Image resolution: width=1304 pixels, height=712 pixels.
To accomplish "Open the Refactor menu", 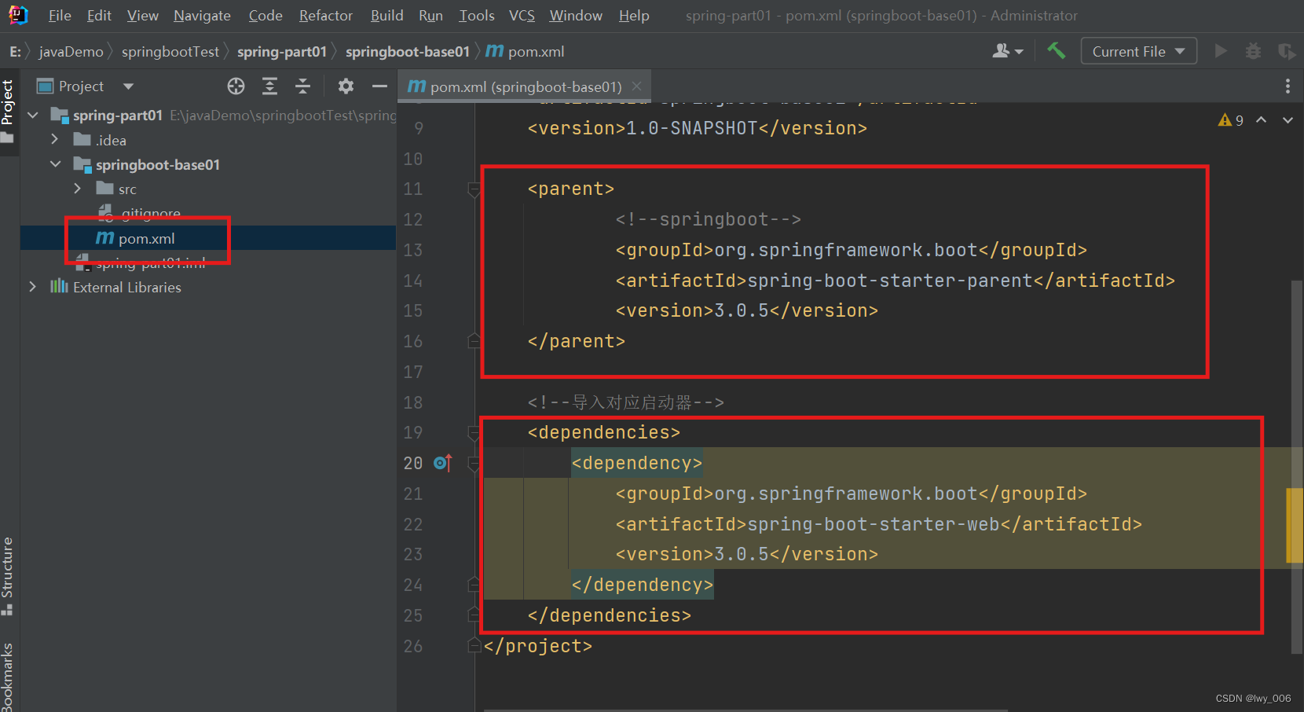I will click(325, 16).
